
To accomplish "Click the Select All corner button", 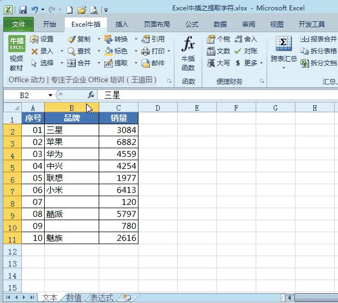I will [13, 107].
